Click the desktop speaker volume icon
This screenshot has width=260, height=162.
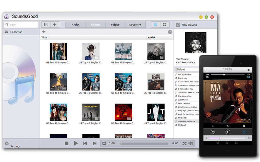(x=191, y=143)
